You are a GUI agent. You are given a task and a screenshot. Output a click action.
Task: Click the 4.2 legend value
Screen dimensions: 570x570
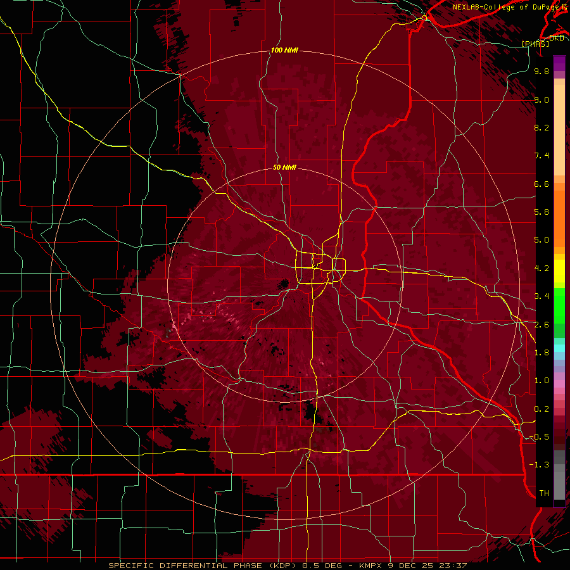[x=541, y=269]
